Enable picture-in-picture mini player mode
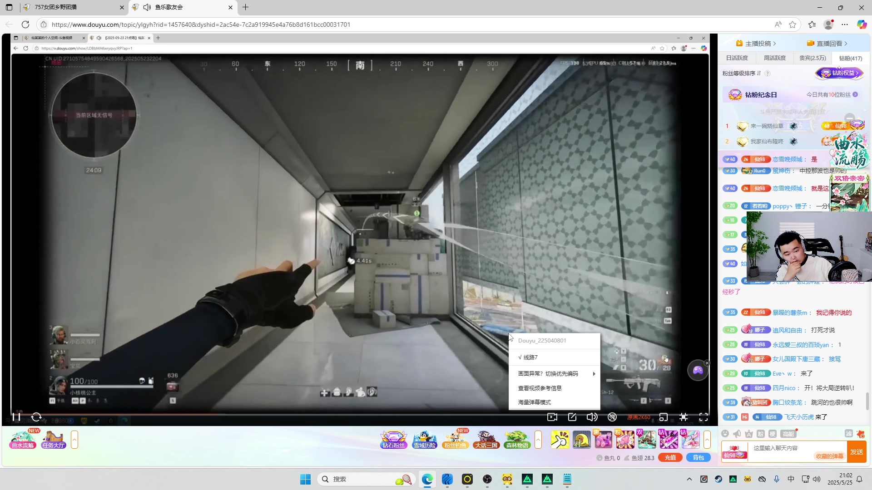This screenshot has height=490, width=872. [664, 417]
